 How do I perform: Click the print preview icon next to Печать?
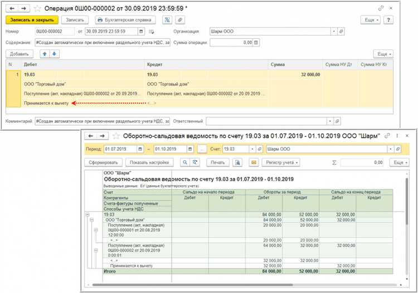[237, 162]
